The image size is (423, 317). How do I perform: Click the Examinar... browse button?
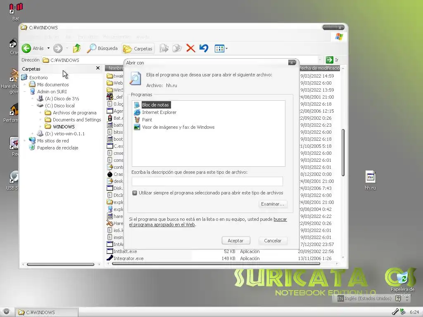pos(273,204)
